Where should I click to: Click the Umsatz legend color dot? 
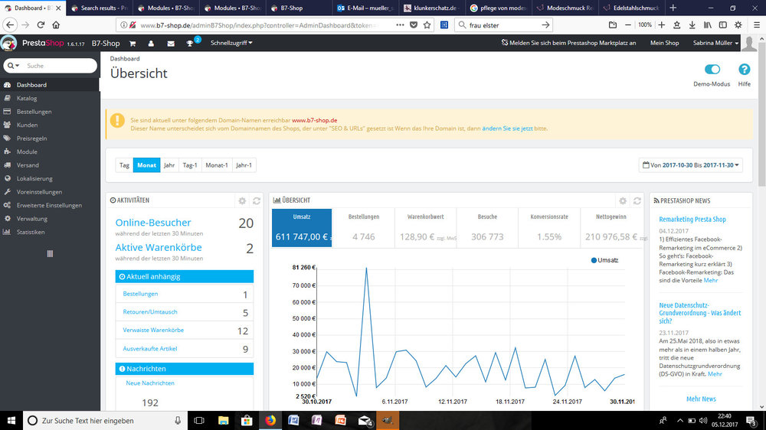coord(594,260)
